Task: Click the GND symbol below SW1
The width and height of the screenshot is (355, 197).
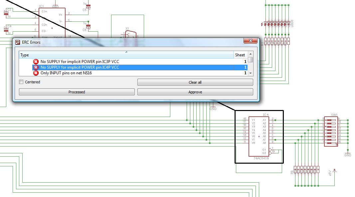Action: click(348, 153)
